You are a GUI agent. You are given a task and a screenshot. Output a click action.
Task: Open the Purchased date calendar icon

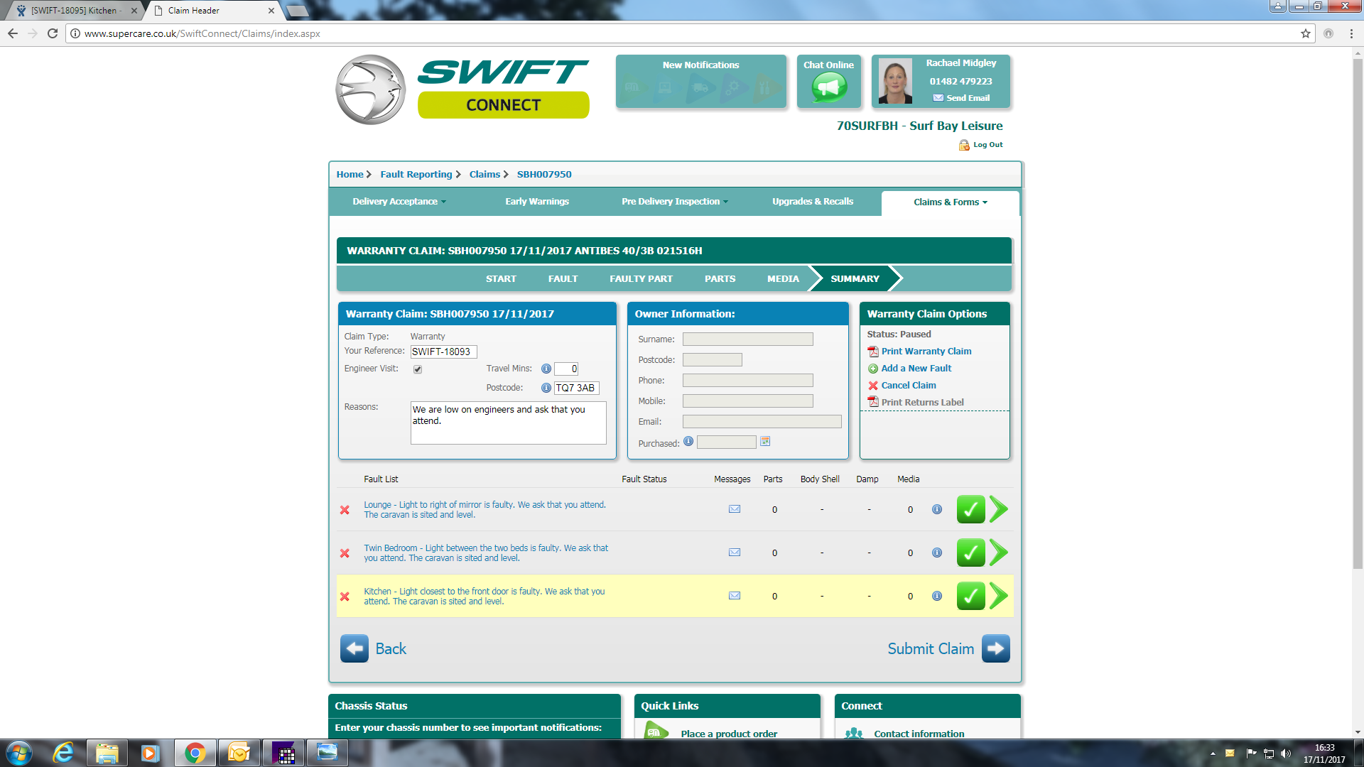tap(765, 442)
